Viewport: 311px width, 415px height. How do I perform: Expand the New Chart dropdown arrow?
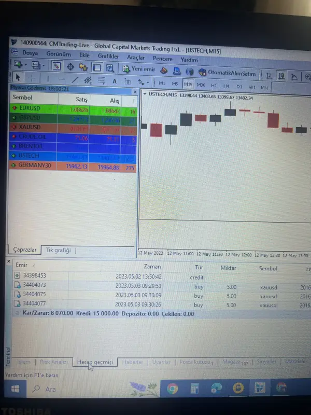click(25, 64)
